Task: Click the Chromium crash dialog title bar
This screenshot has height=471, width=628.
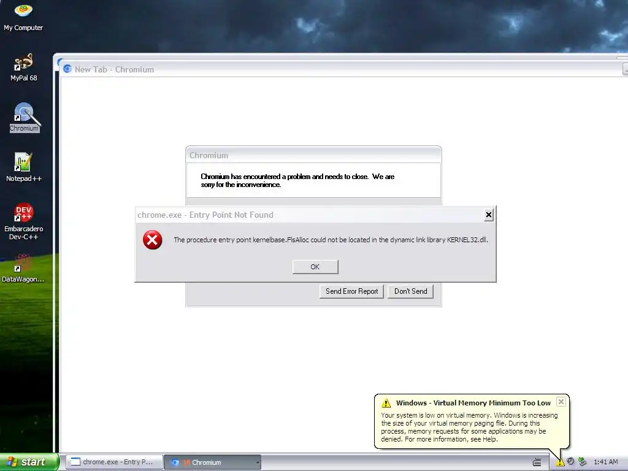Action: 313,155
